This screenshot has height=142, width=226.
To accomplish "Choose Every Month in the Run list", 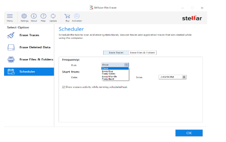I will click(x=115, y=76).
